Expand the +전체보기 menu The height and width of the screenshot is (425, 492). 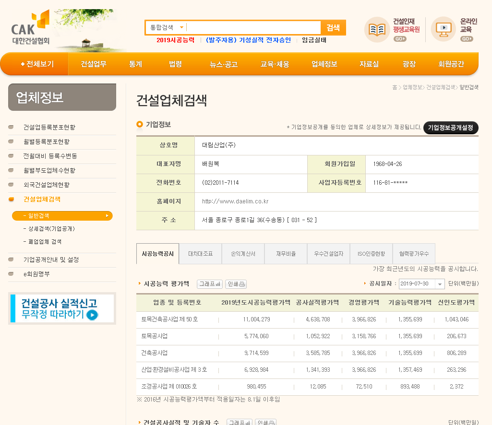pyautogui.click(x=37, y=64)
